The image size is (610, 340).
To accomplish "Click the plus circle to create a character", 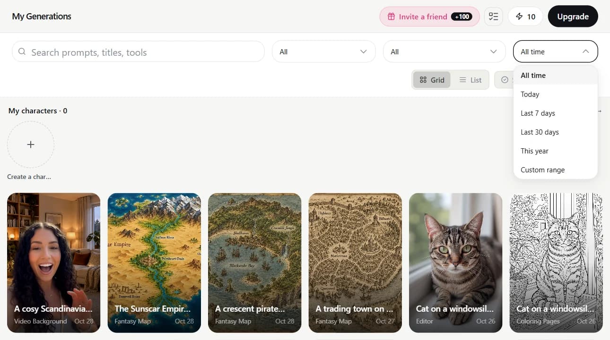I will tap(31, 144).
